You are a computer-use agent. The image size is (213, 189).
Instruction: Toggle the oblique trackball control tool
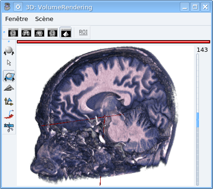tap(9, 76)
